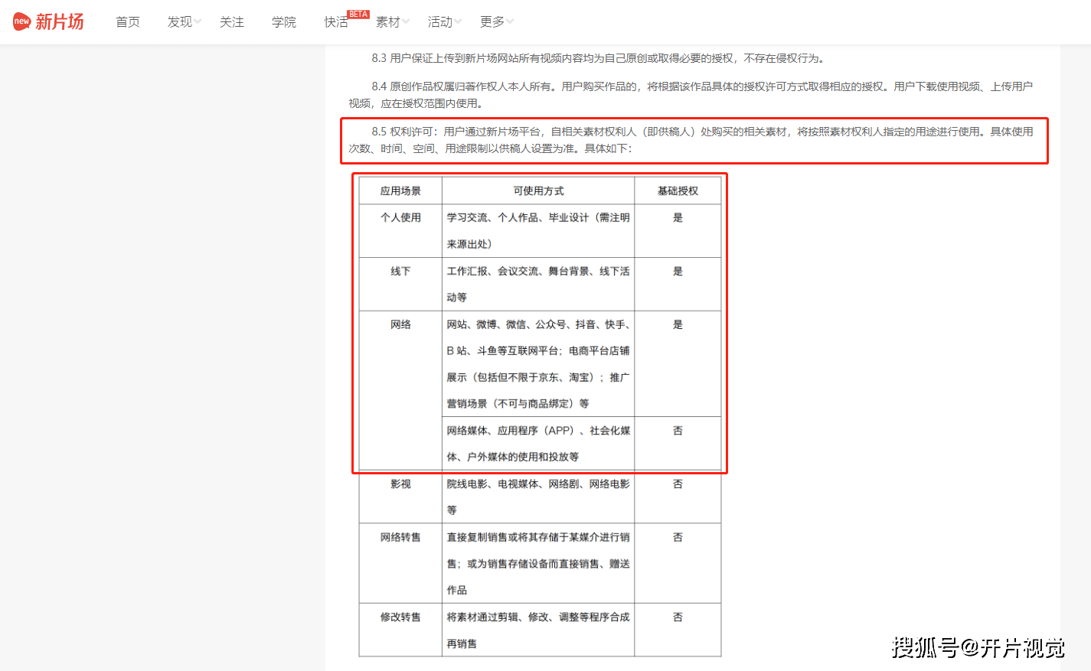
Task: Expand the 素材 dropdown arrow
Action: [406, 22]
